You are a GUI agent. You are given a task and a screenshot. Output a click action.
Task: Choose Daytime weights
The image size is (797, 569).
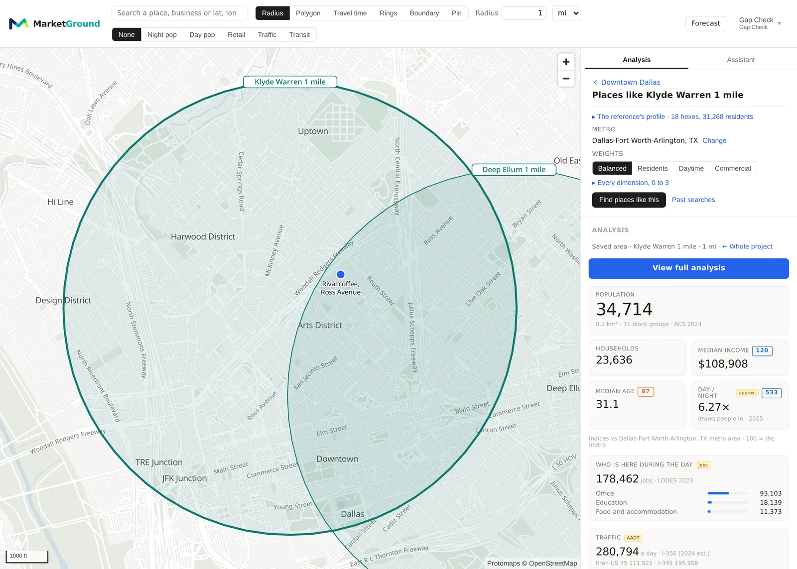tap(691, 168)
